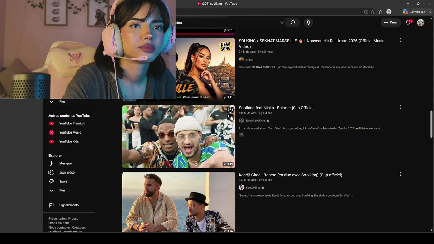Clear the YouTube search box with X
This screenshot has height=244, width=434.
[282, 23]
